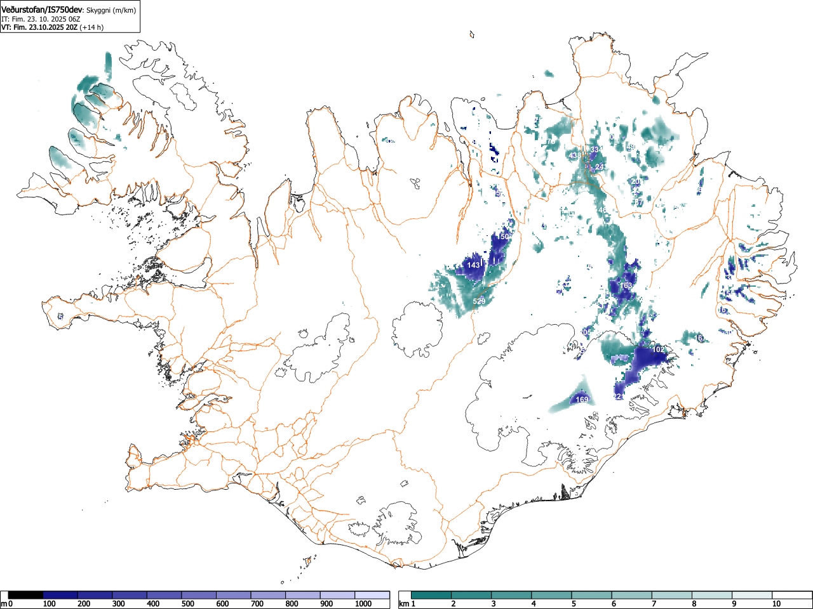813x609 pixels.
Task: Click the '143' visibility value on the map
Action: coord(474,265)
